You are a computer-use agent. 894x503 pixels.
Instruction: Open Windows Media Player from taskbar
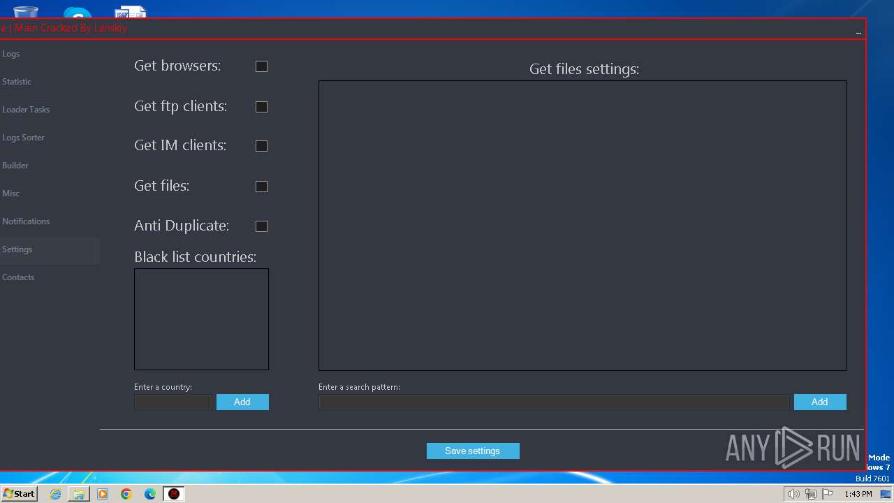tap(103, 494)
